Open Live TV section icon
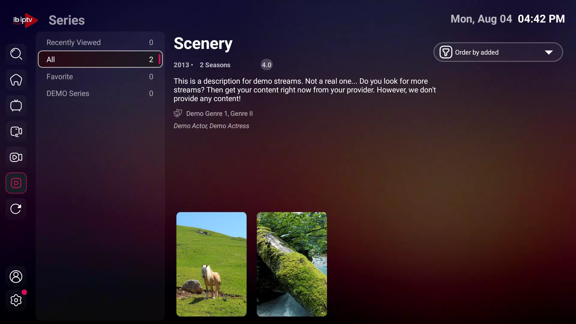Screen dimensions: 576x324 coord(16,106)
